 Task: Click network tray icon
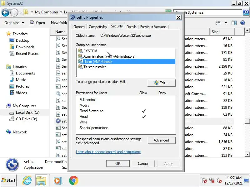[212, 180]
